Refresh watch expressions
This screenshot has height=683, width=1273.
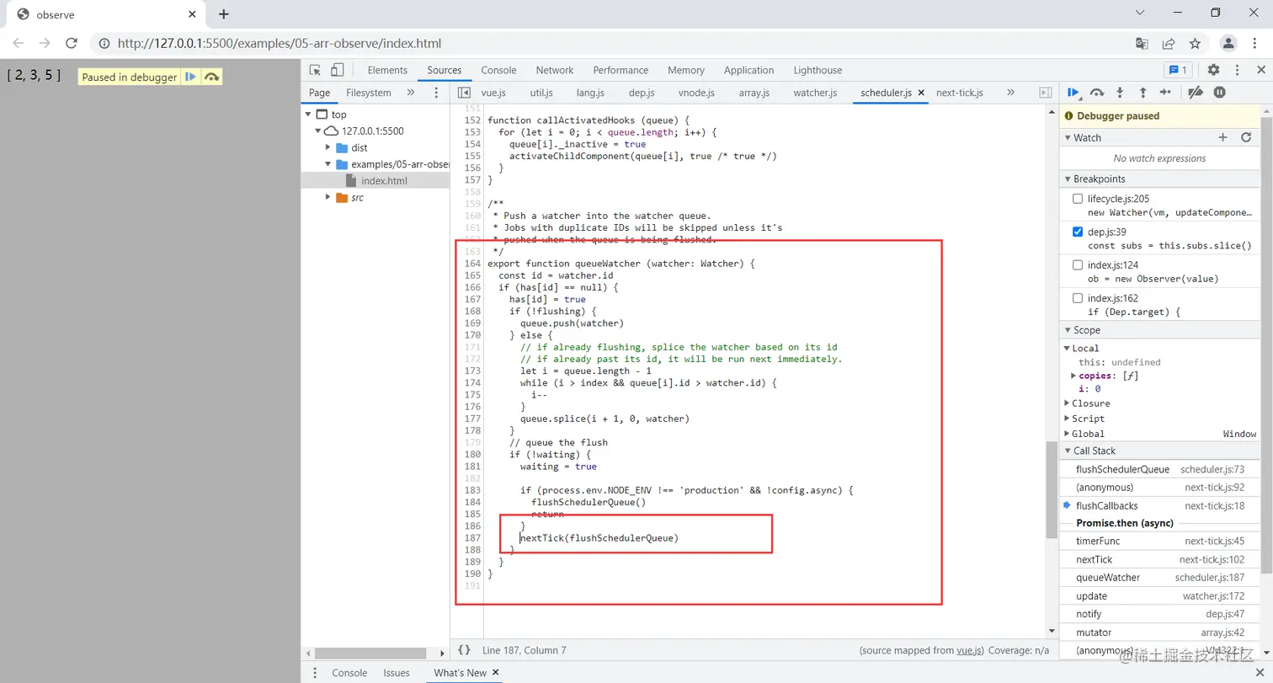pos(1246,137)
